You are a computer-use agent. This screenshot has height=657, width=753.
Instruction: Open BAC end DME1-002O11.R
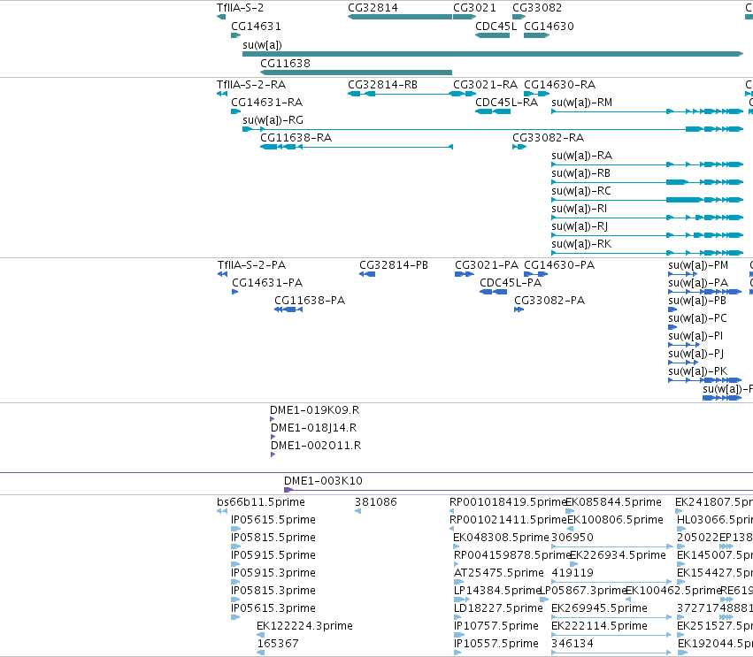316,446
